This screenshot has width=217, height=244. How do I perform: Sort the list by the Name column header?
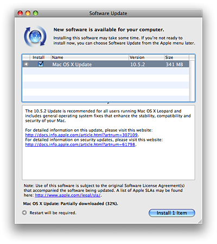(90, 58)
